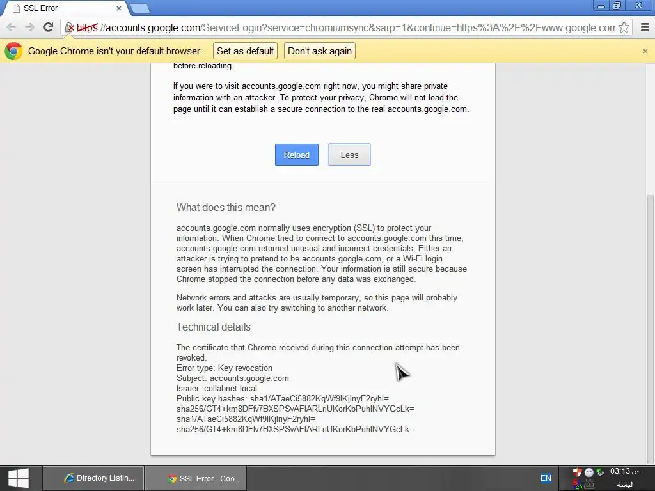This screenshot has width=655, height=491.
Task: Click the round white tray icon
Action: tap(588, 472)
